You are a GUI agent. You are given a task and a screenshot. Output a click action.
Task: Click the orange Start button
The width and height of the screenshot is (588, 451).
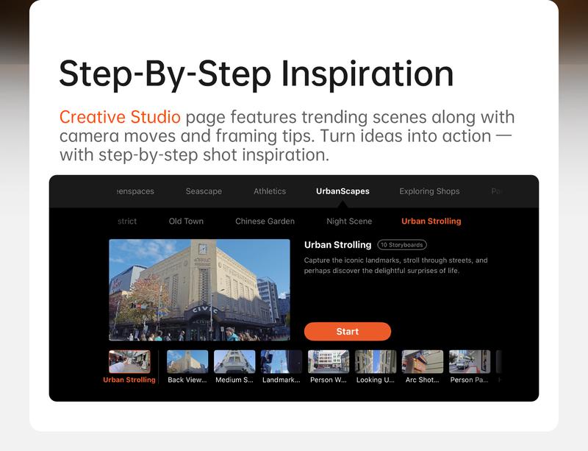tap(347, 331)
